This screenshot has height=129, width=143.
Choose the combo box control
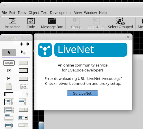(x=23, y=118)
